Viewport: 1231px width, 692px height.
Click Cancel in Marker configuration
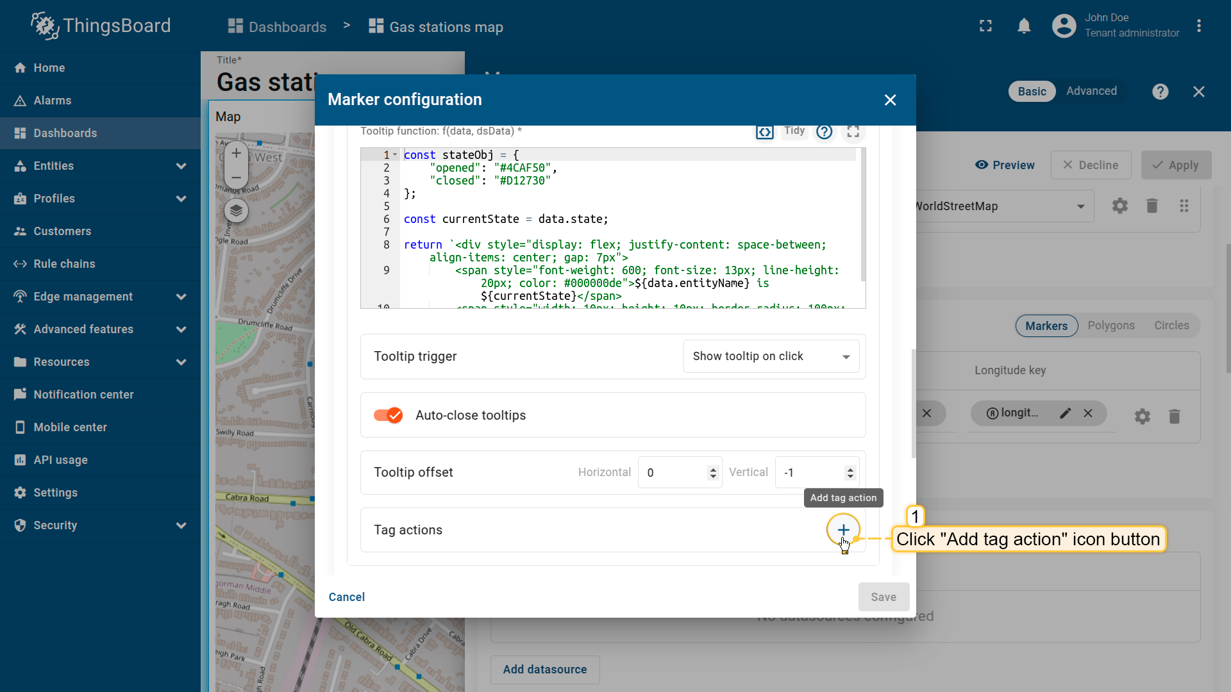346,597
